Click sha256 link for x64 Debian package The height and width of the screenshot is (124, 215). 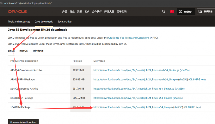point(178,98)
